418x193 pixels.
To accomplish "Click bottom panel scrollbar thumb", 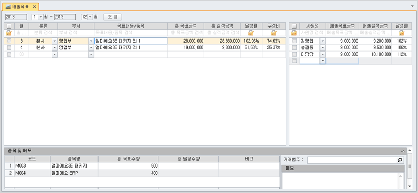I will click(410, 166).
